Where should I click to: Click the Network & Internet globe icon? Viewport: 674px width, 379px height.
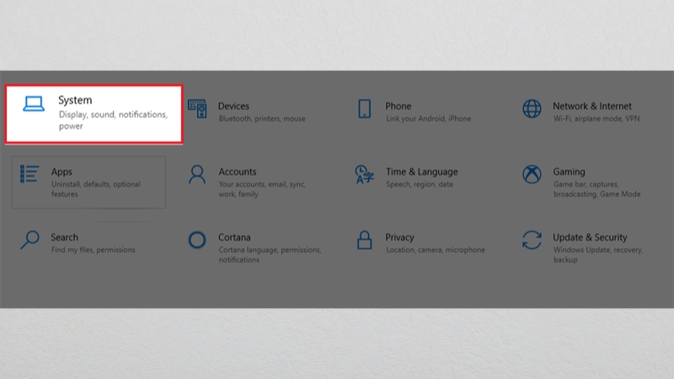point(532,109)
